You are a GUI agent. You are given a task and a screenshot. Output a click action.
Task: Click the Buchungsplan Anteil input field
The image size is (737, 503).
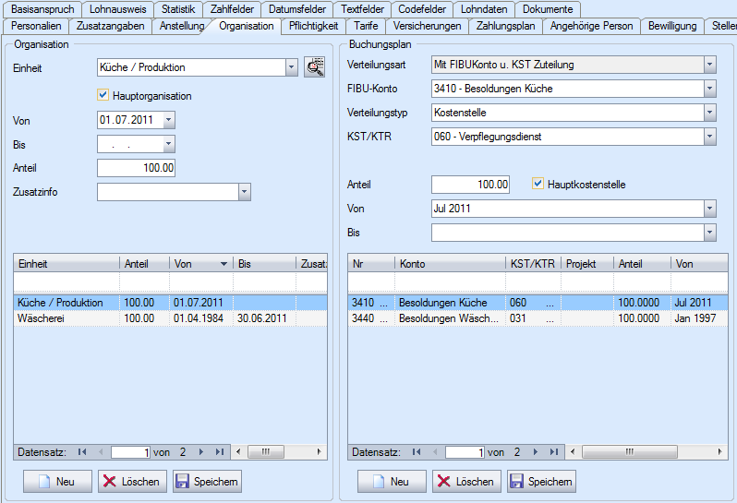470,184
